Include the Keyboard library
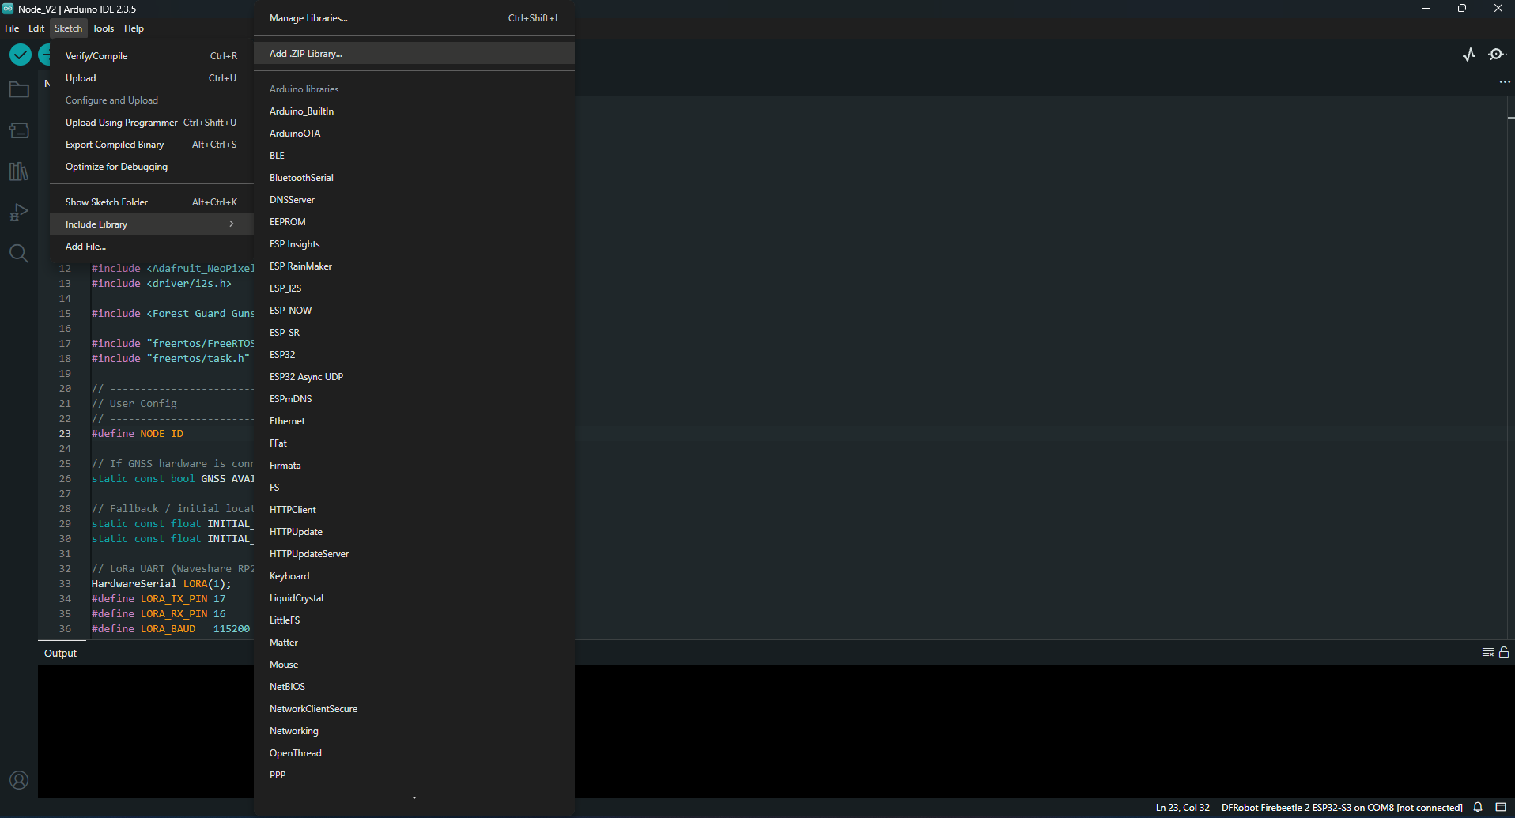This screenshot has height=818, width=1515. [414, 576]
